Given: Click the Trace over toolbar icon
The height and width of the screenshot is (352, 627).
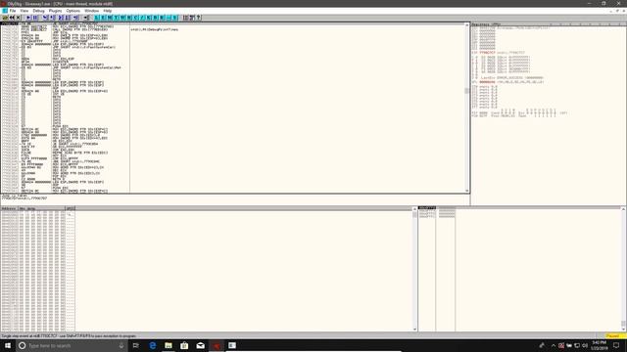Looking at the screenshot, I should [68, 18].
